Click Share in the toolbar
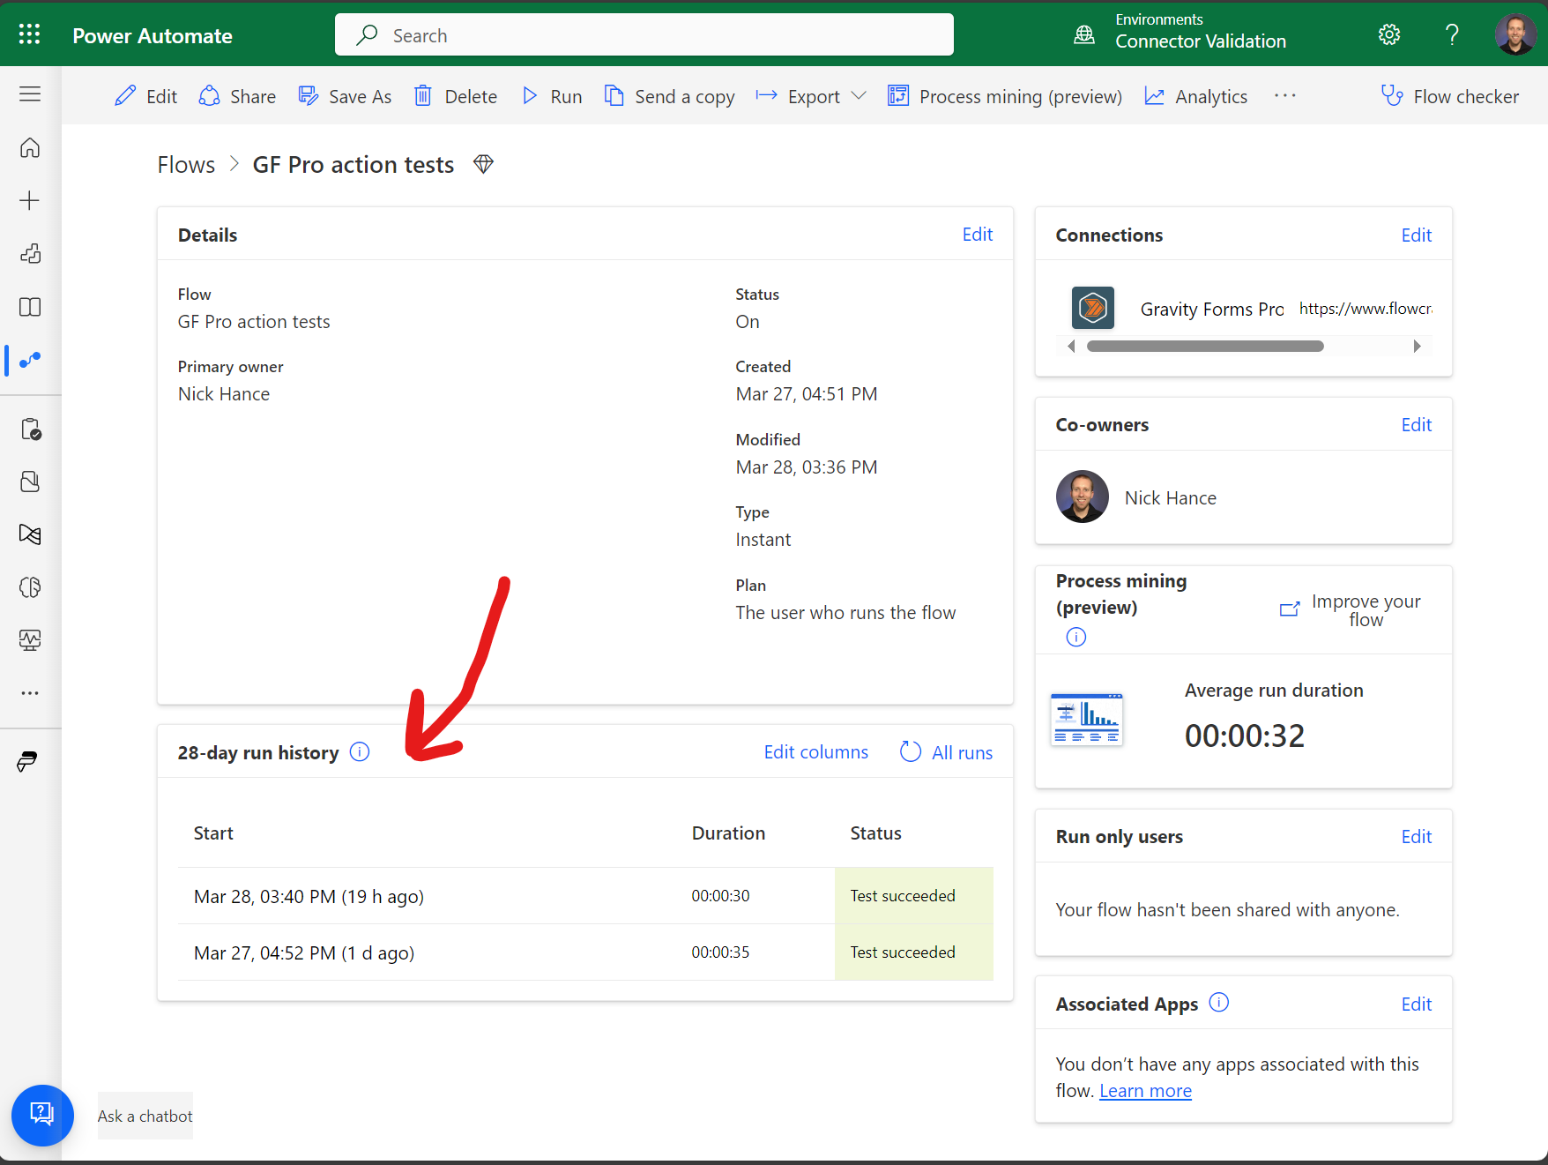This screenshot has width=1548, height=1165. pyautogui.click(x=237, y=96)
